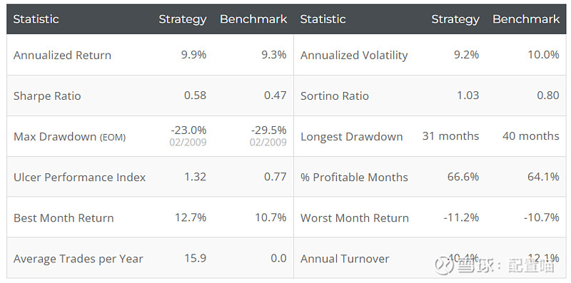Click the first Statistic column header
The height and width of the screenshot is (283, 571).
36,19
